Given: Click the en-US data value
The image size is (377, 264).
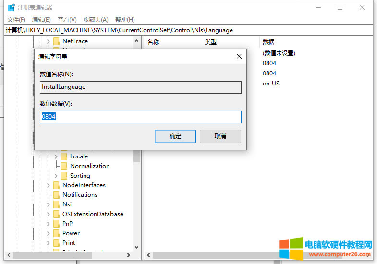Looking at the screenshot, I should tap(271, 84).
